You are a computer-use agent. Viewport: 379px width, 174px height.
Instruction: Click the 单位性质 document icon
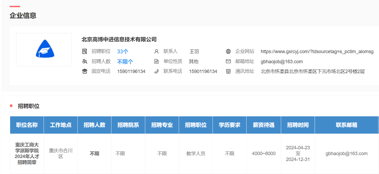[156, 62]
